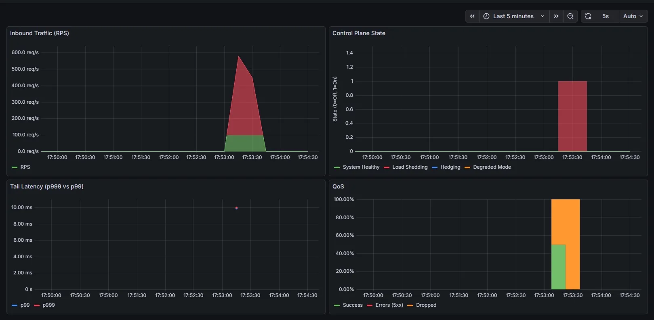Screen dimensions: 654x320
Task: Toggle RPS series in Inbound Traffic legend
Action: point(25,167)
